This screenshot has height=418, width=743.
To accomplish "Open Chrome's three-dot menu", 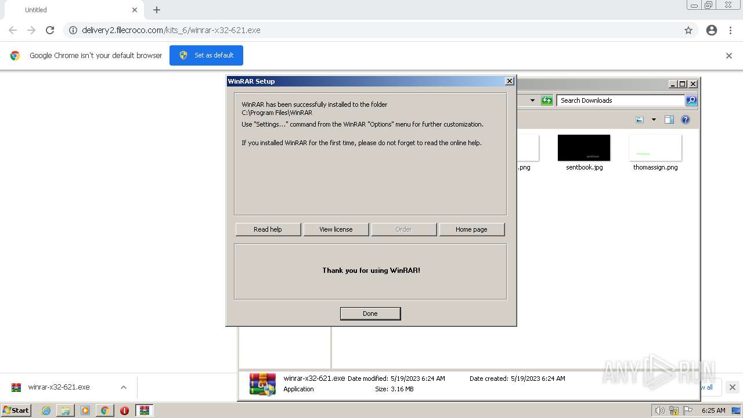I will tap(731, 30).
